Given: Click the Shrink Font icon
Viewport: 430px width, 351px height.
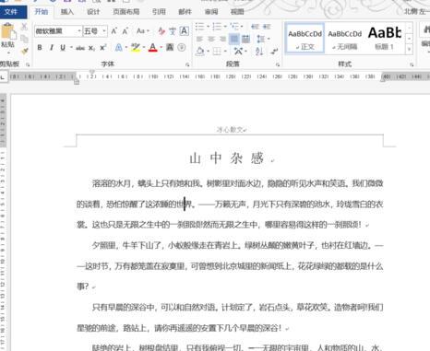Looking at the screenshot, I should [125, 31].
